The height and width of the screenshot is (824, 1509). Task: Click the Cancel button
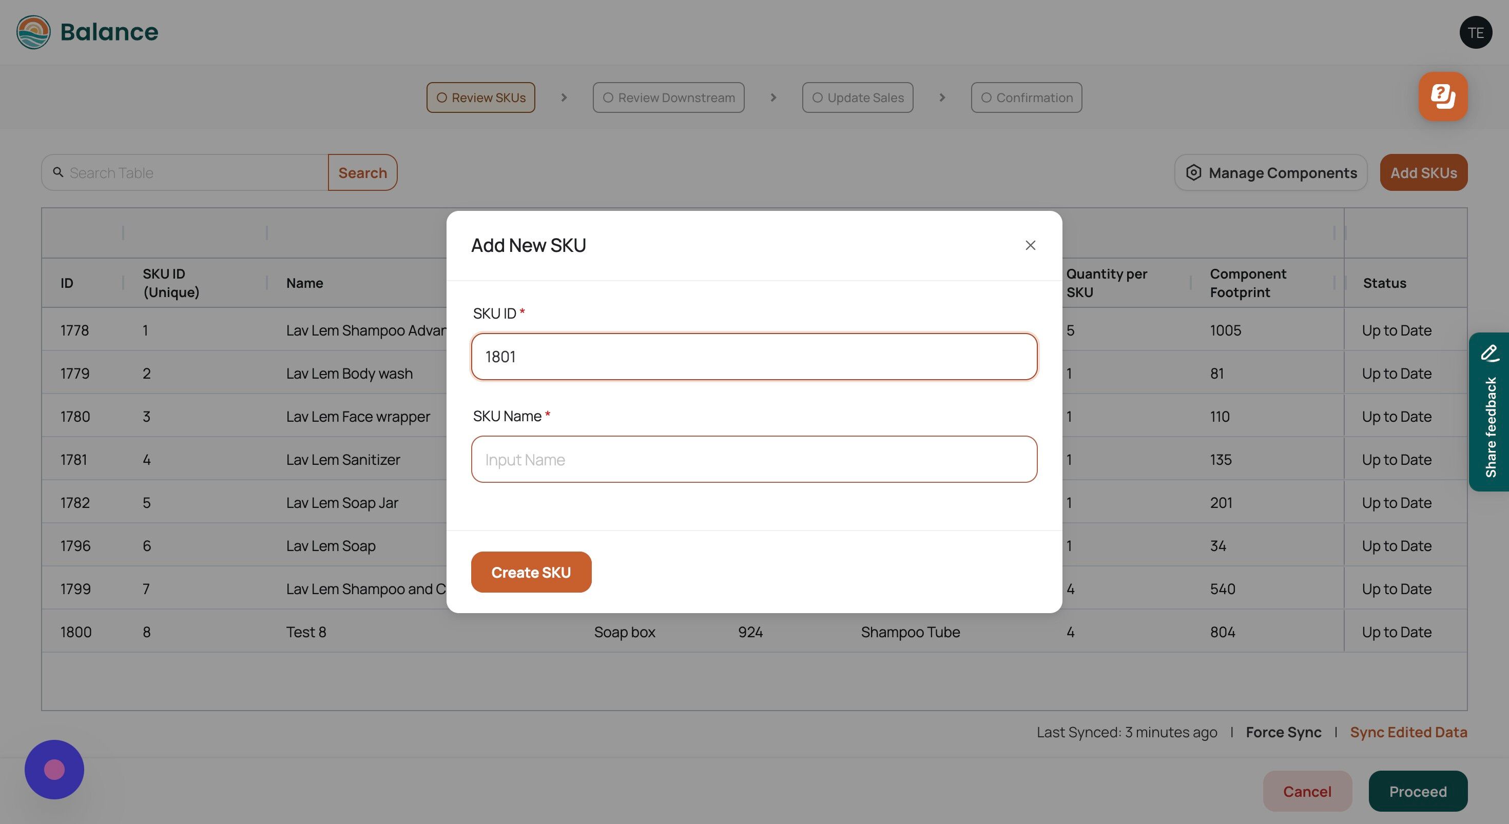click(1307, 791)
